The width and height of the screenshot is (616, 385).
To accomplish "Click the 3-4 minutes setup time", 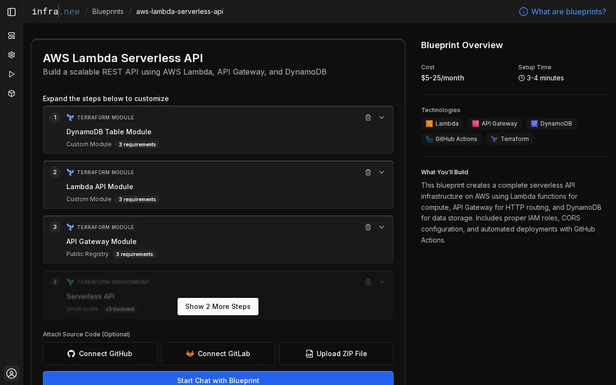I will [x=545, y=78].
